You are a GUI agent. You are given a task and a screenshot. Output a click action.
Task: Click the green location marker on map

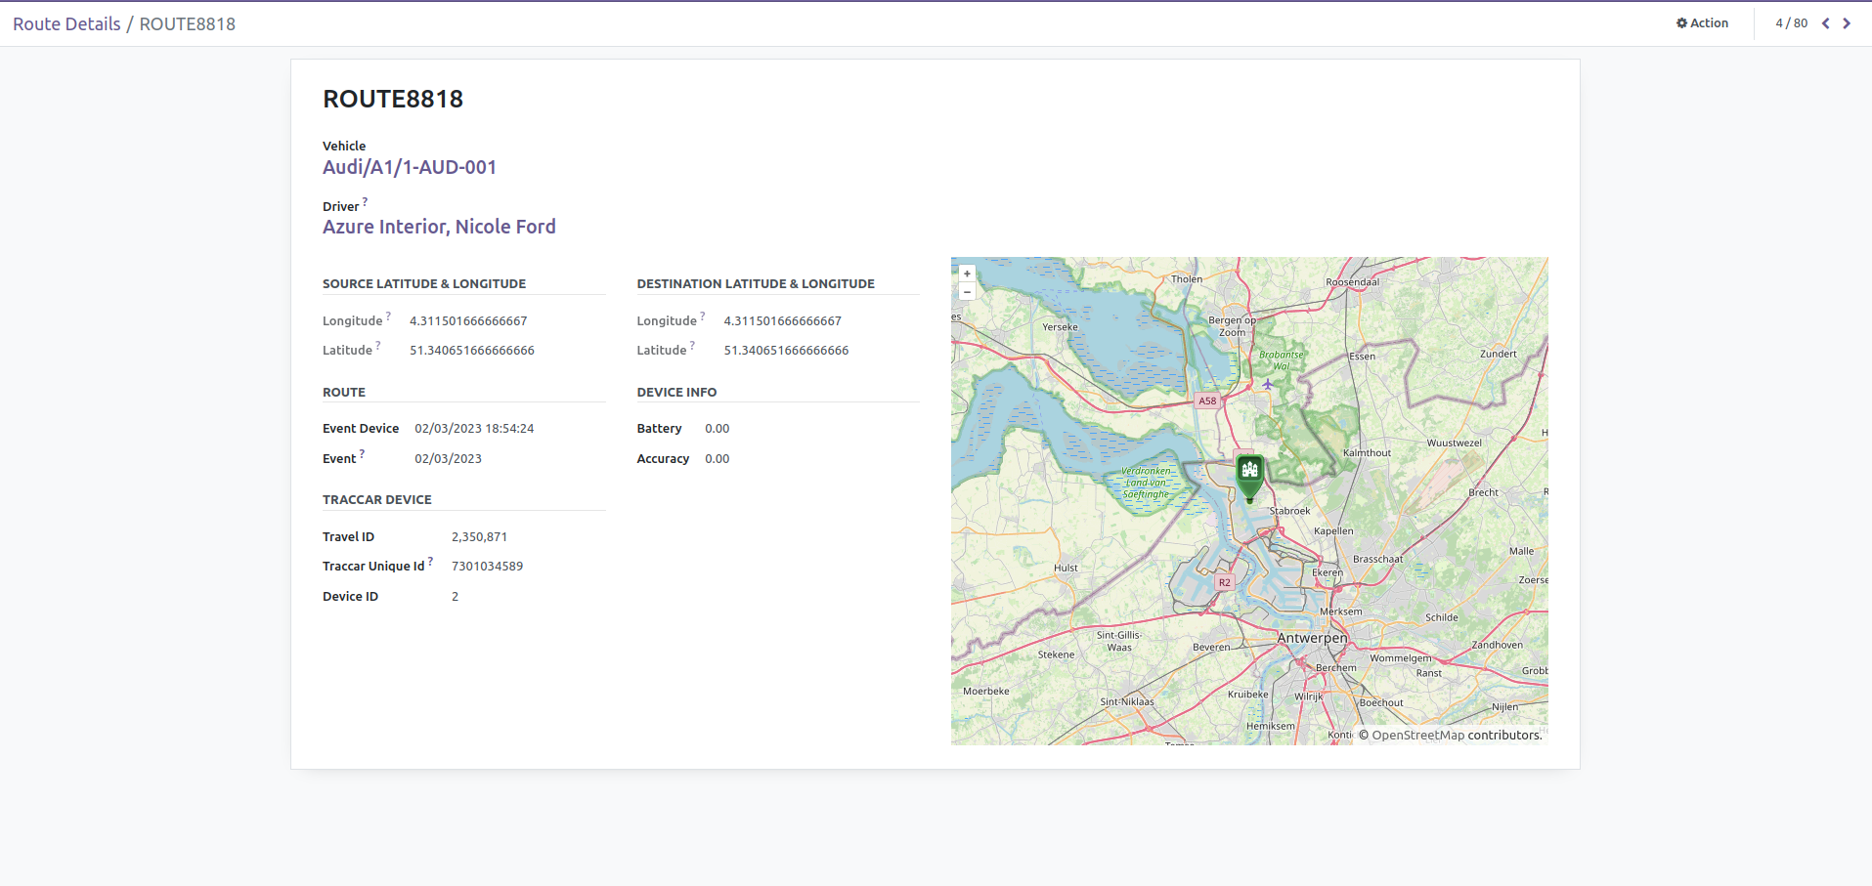1249,474
